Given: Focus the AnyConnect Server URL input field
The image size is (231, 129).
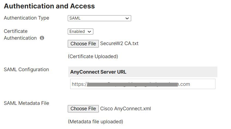Looking at the screenshot, I should click(x=143, y=84).
